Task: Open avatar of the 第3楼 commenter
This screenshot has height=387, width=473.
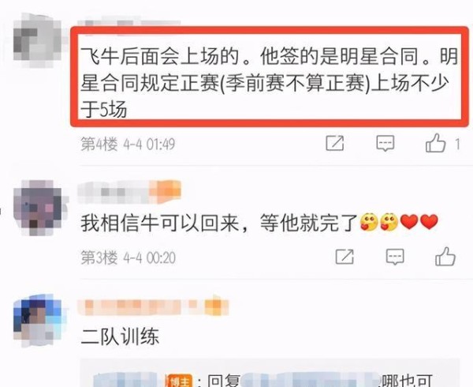Action: pos(38,208)
